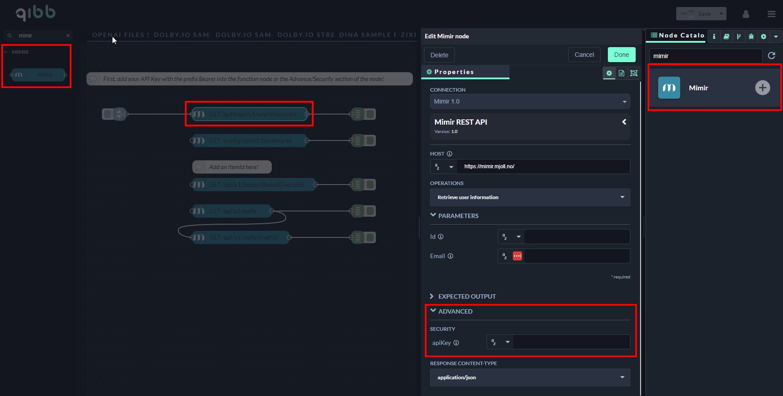Click the qibb logo

(36, 13)
